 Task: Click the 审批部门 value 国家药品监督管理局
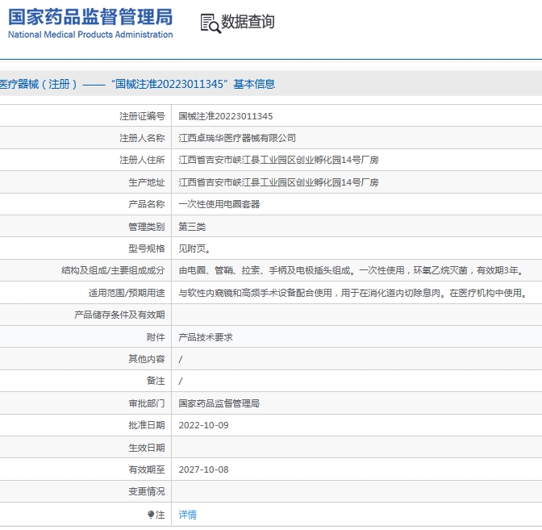[x=219, y=403]
